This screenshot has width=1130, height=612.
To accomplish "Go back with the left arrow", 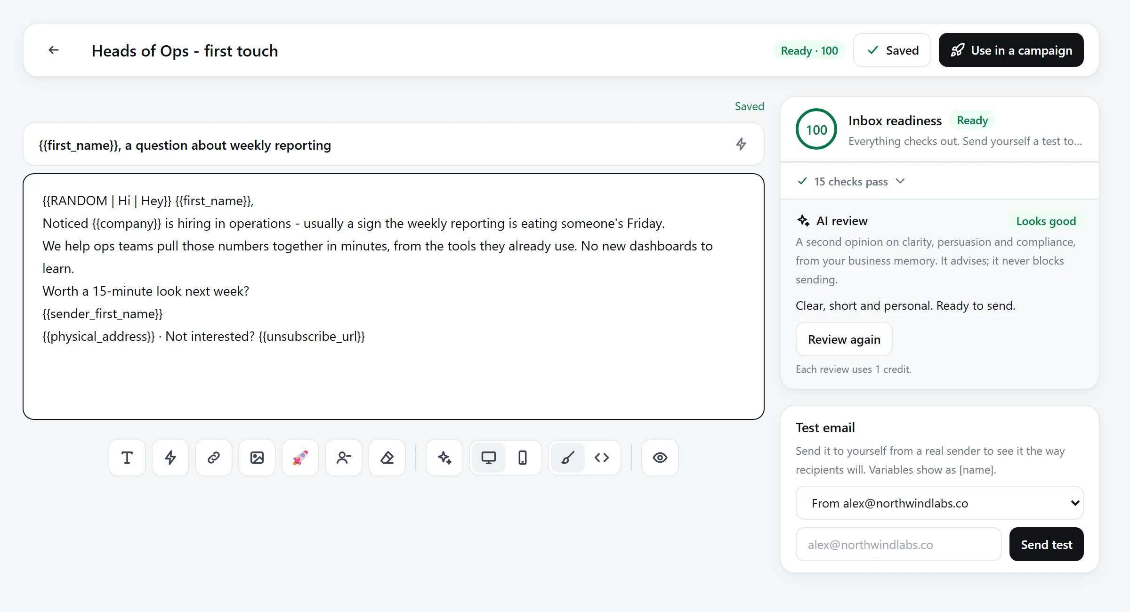I will click(x=54, y=50).
